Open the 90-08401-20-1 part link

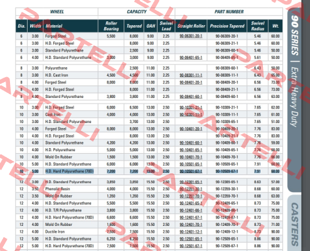[191, 82]
